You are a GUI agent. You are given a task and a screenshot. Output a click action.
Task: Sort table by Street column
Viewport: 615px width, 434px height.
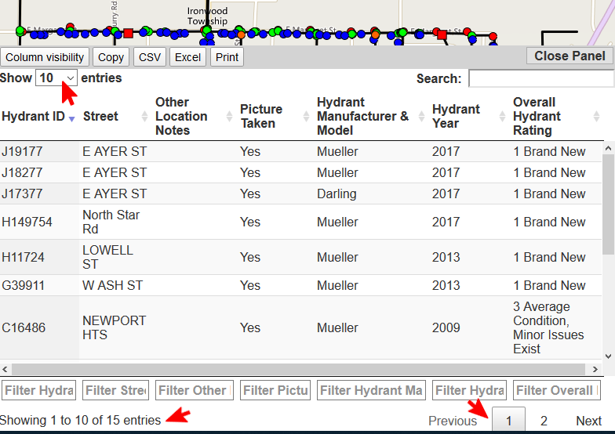[100, 117]
